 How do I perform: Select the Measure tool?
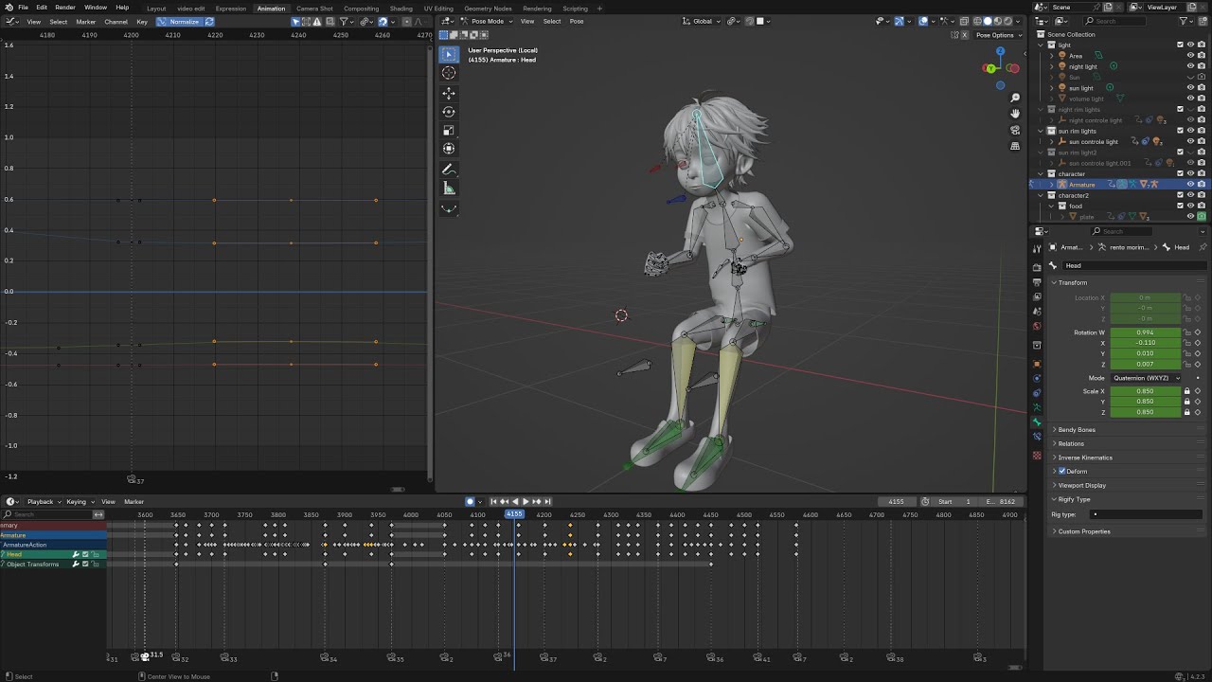pyautogui.click(x=449, y=188)
